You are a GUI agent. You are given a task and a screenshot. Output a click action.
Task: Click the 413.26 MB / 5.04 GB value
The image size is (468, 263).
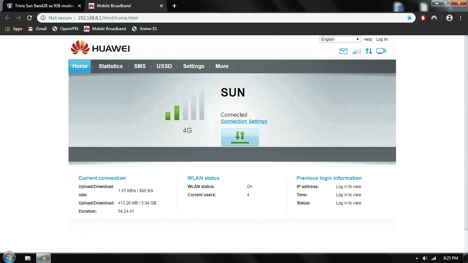click(x=137, y=203)
